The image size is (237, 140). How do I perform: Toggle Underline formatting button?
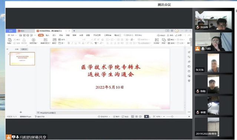tap(76, 43)
